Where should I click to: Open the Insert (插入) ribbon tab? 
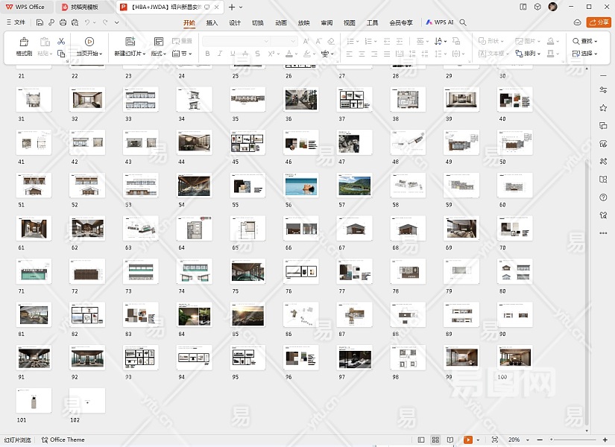[212, 23]
